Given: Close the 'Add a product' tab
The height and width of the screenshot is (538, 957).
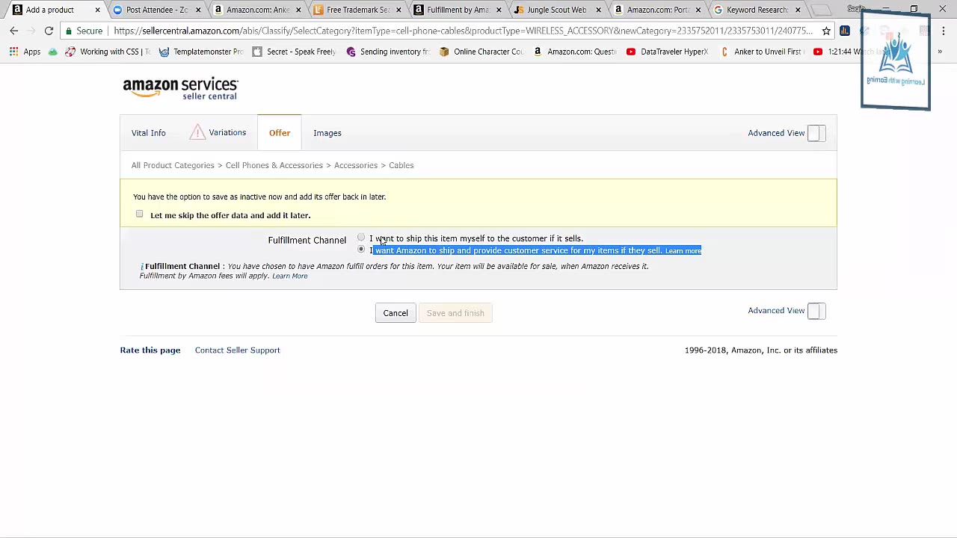Looking at the screenshot, I should pos(97,10).
